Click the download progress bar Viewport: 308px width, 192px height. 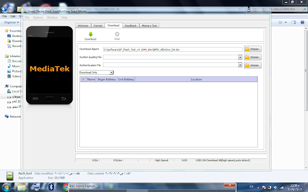click(x=171, y=156)
